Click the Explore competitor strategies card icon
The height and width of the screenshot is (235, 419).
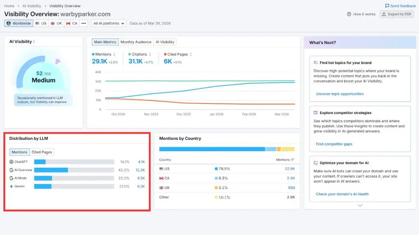[x=315, y=113]
